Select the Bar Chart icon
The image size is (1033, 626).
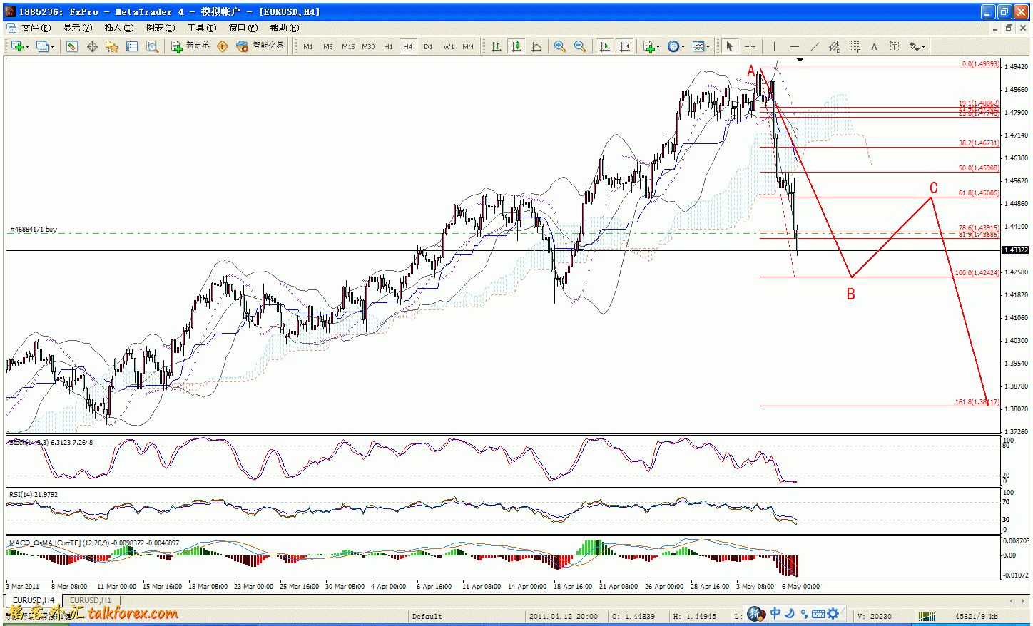(x=497, y=46)
